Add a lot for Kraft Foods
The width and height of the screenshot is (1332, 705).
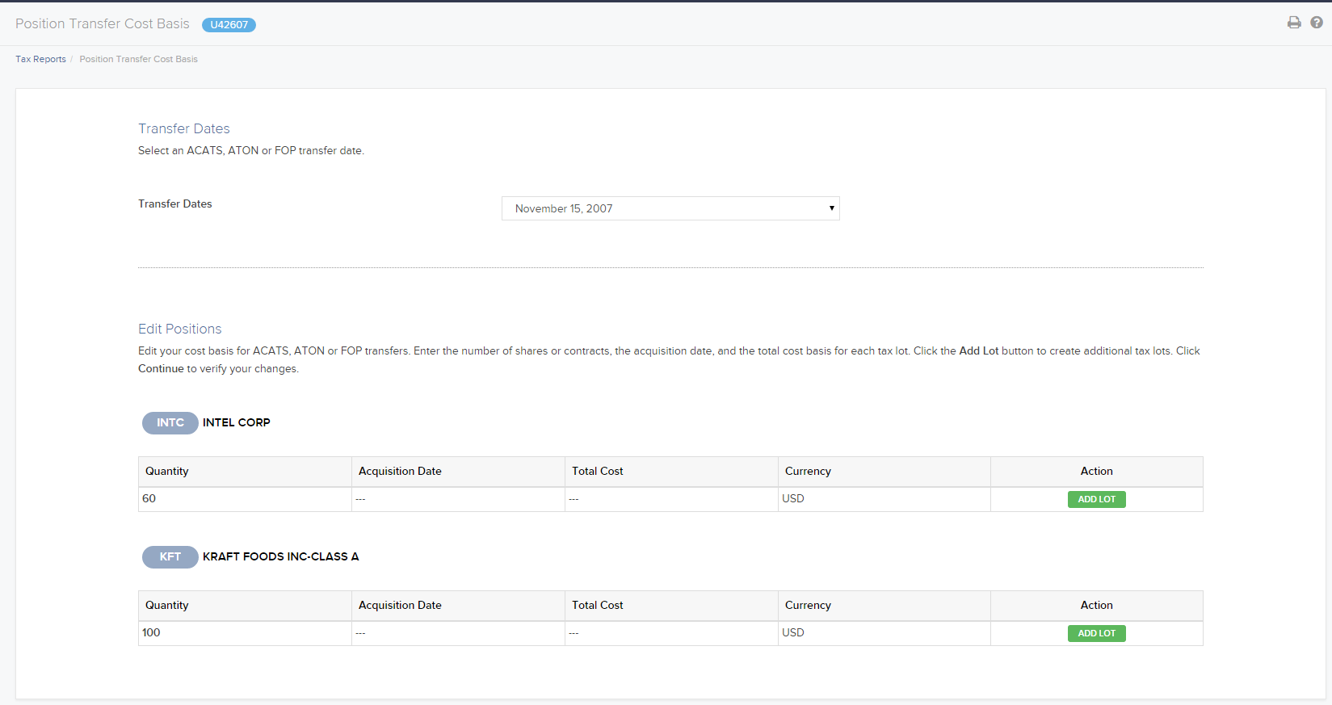(x=1096, y=633)
